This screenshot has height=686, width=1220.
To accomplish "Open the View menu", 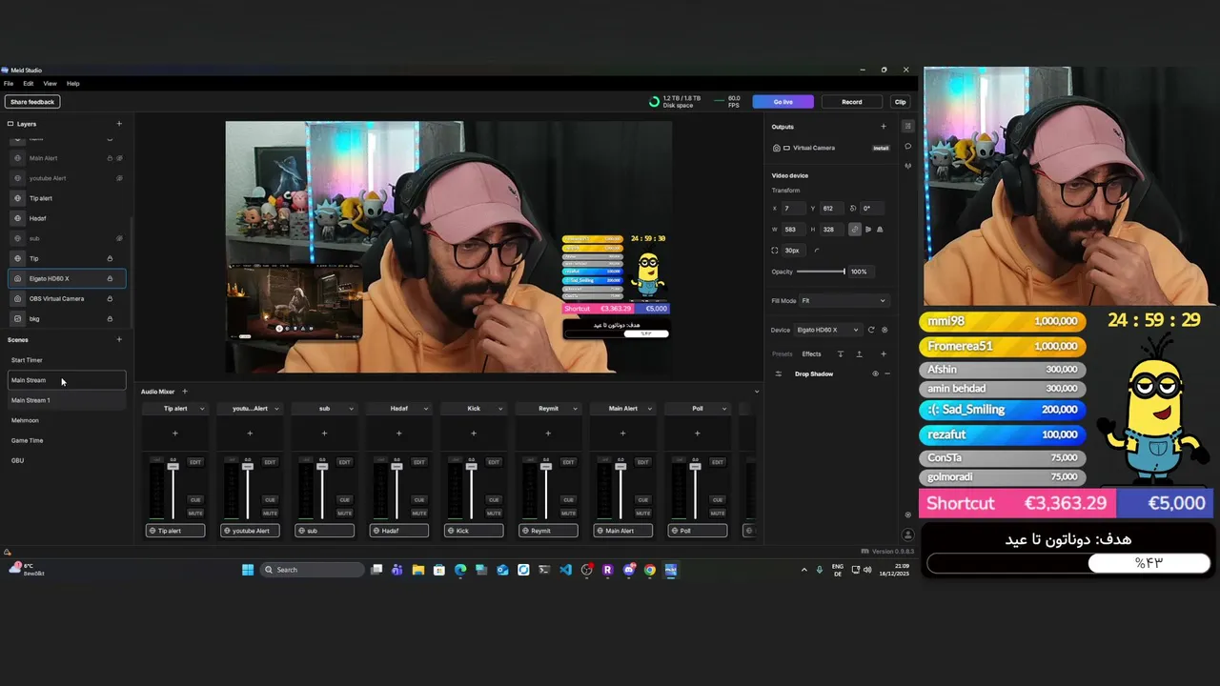I will (x=50, y=84).
